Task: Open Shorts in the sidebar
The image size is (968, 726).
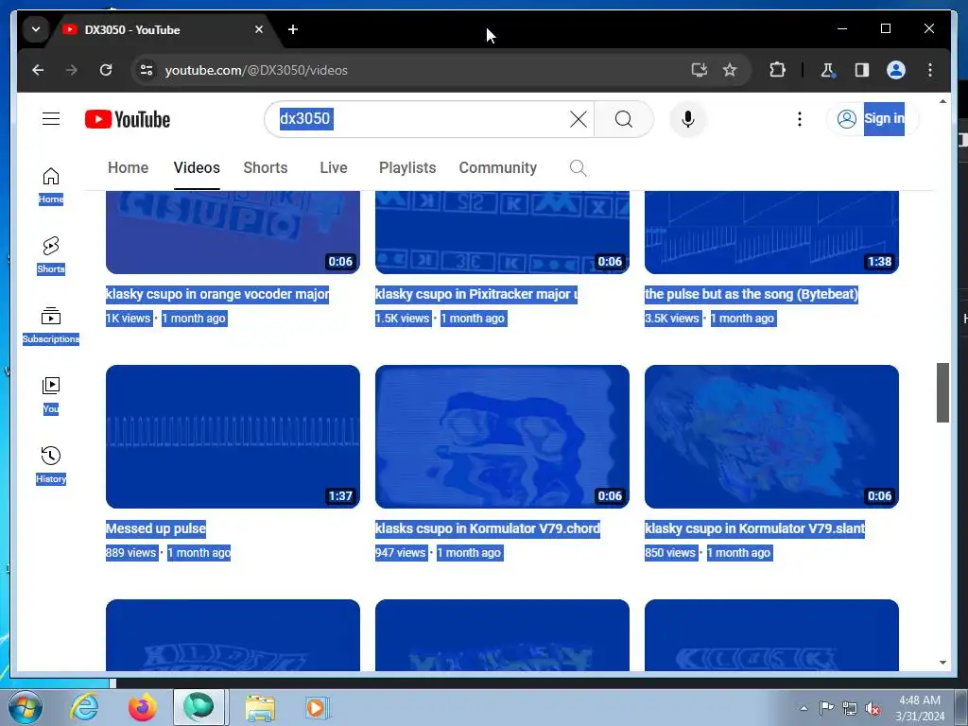Action: [x=51, y=255]
